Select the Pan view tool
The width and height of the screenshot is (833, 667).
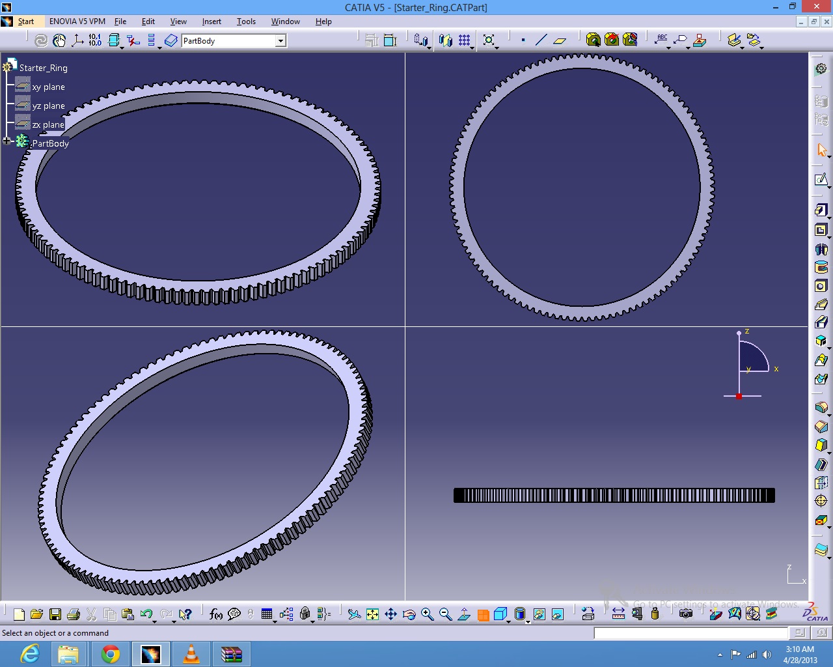(x=390, y=614)
